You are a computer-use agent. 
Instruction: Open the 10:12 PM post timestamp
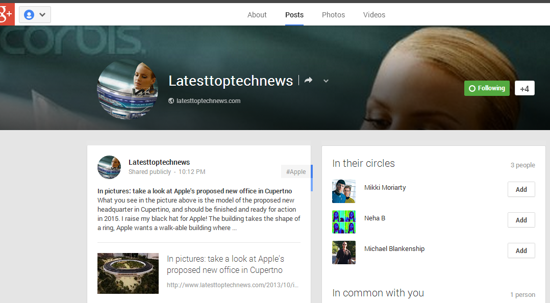tap(192, 172)
